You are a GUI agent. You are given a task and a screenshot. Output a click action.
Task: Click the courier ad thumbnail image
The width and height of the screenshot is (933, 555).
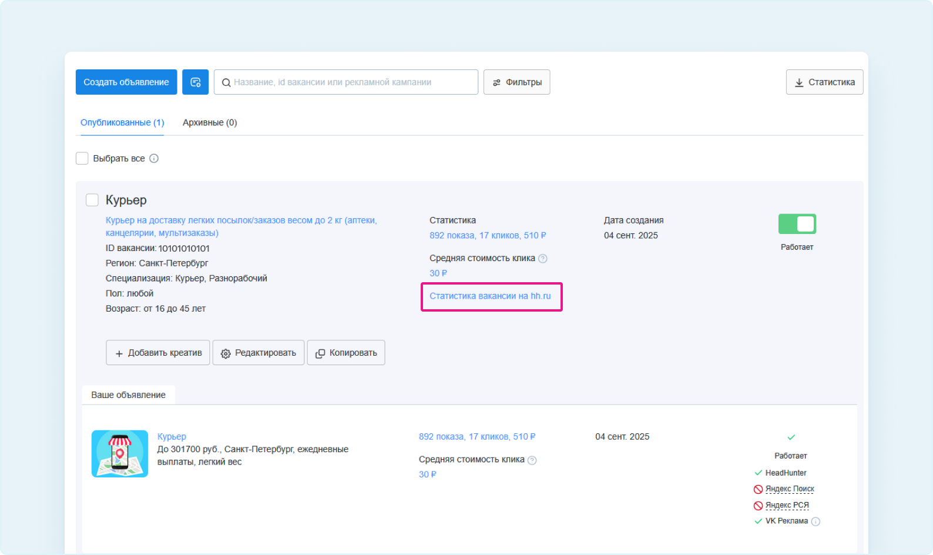click(x=120, y=454)
